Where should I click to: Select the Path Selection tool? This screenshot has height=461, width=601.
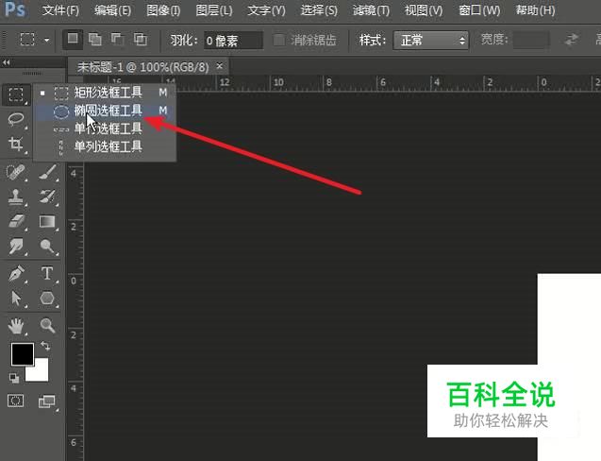click(x=16, y=299)
